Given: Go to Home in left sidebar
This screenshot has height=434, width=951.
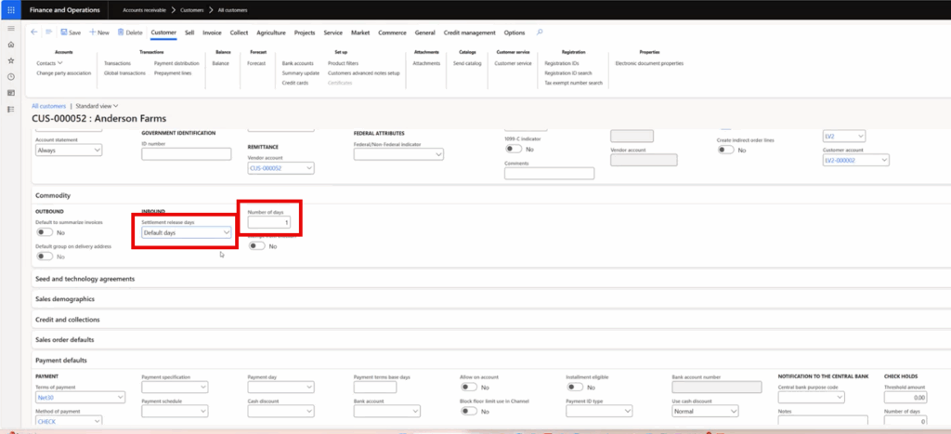Looking at the screenshot, I should [x=11, y=45].
